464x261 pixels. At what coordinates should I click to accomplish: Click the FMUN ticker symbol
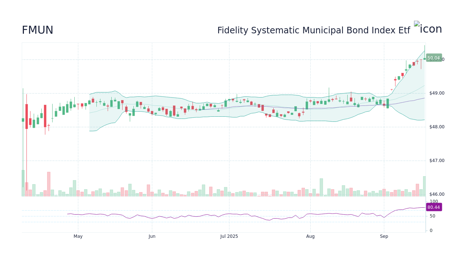tap(37, 30)
